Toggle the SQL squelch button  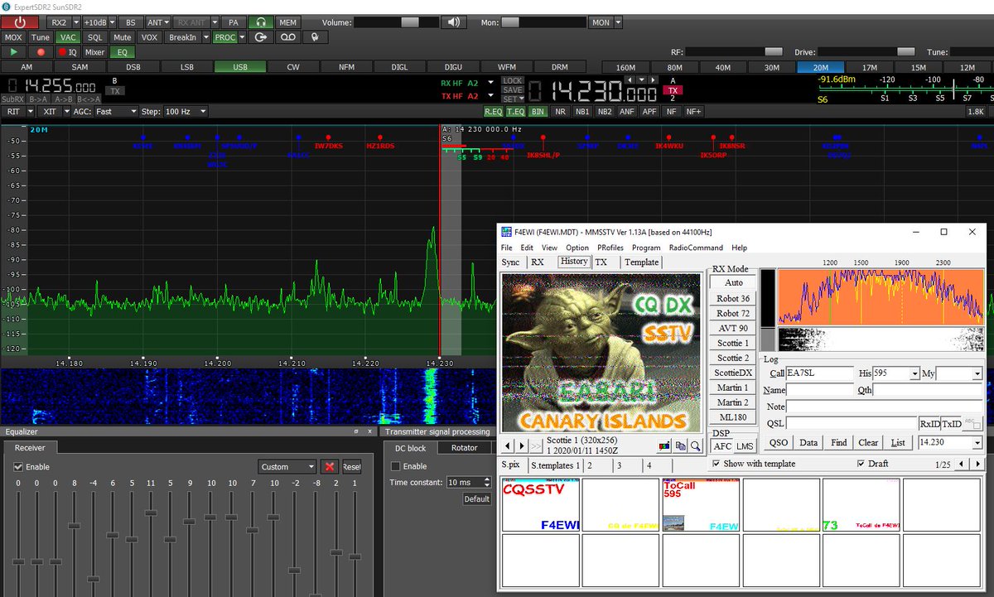click(95, 37)
